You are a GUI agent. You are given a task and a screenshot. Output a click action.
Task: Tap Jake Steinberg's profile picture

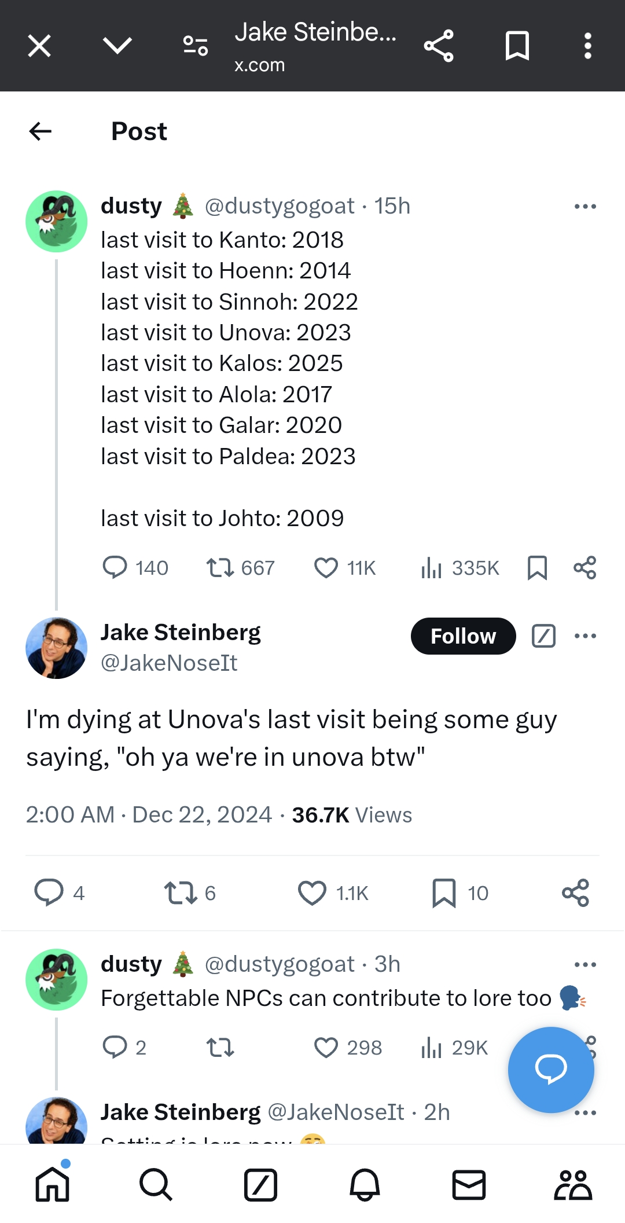click(x=57, y=648)
